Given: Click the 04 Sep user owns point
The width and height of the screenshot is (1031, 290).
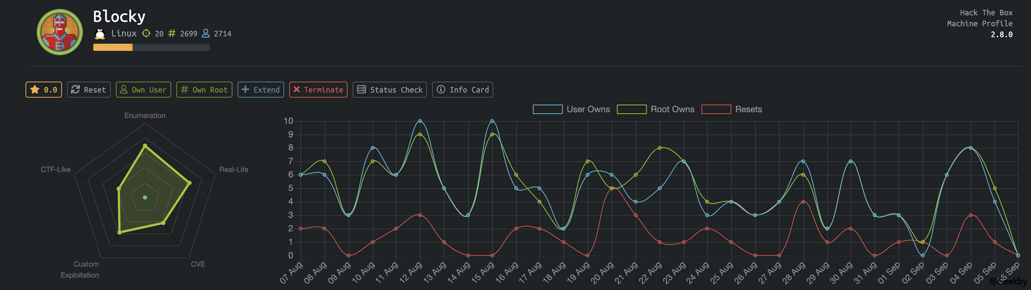Looking at the screenshot, I should pyautogui.click(x=971, y=148).
